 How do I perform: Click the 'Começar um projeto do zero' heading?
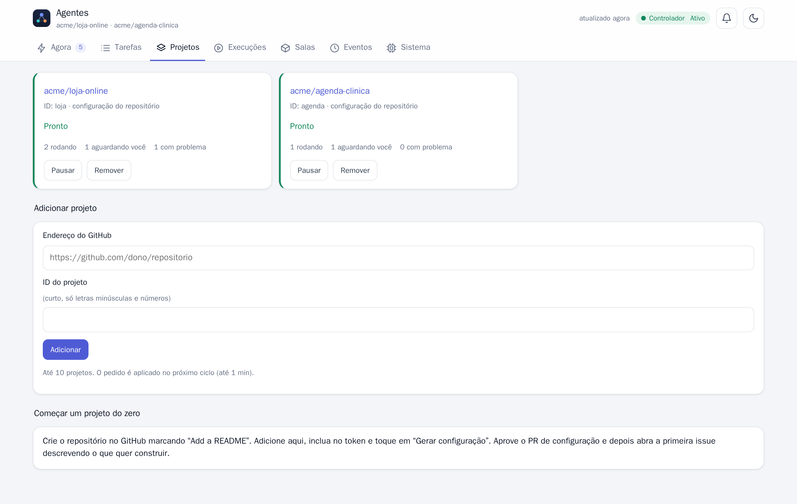coord(87,413)
